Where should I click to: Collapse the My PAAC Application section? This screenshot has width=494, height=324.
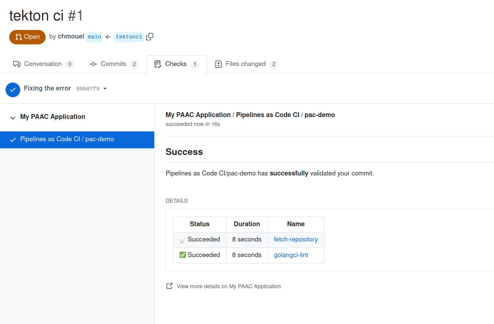click(13, 118)
